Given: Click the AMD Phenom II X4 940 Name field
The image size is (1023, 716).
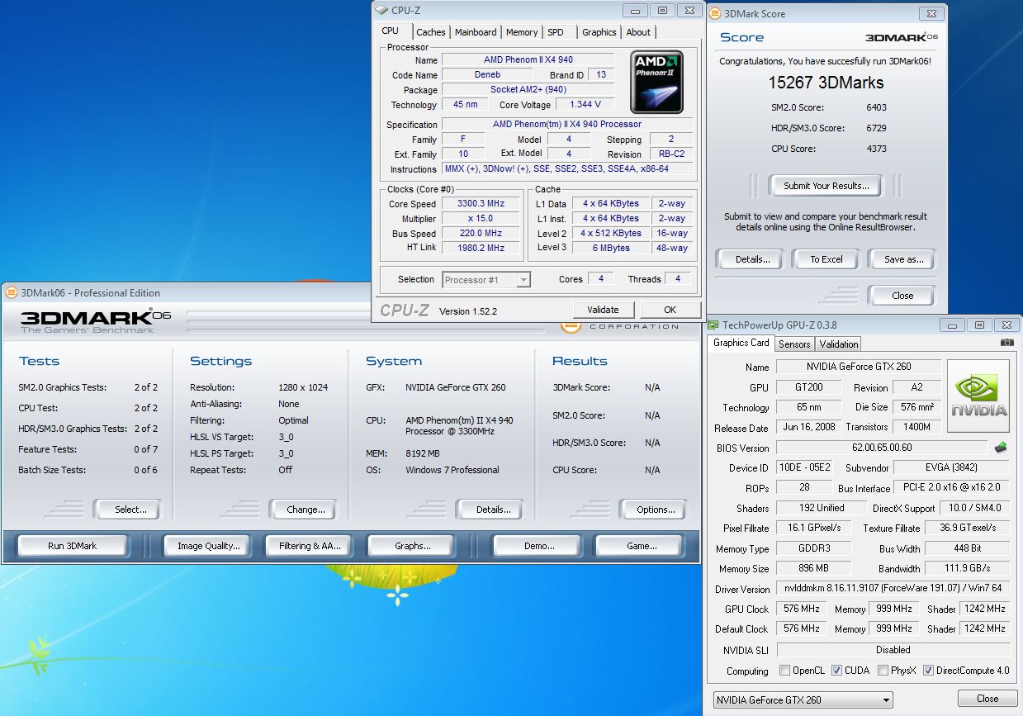Looking at the screenshot, I should tap(528, 59).
